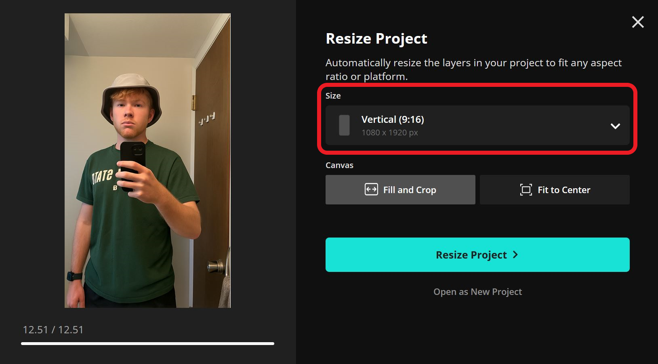Click the X icon in the top right

click(638, 22)
